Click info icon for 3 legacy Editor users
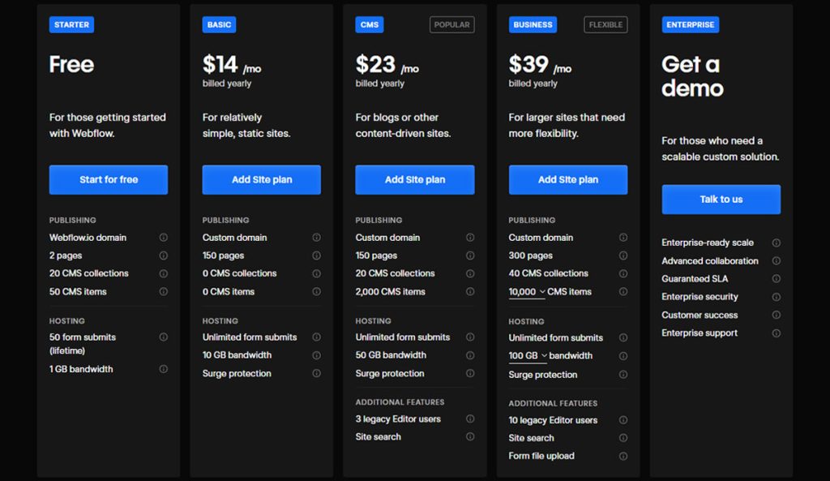The width and height of the screenshot is (830, 481). [x=470, y=419]
